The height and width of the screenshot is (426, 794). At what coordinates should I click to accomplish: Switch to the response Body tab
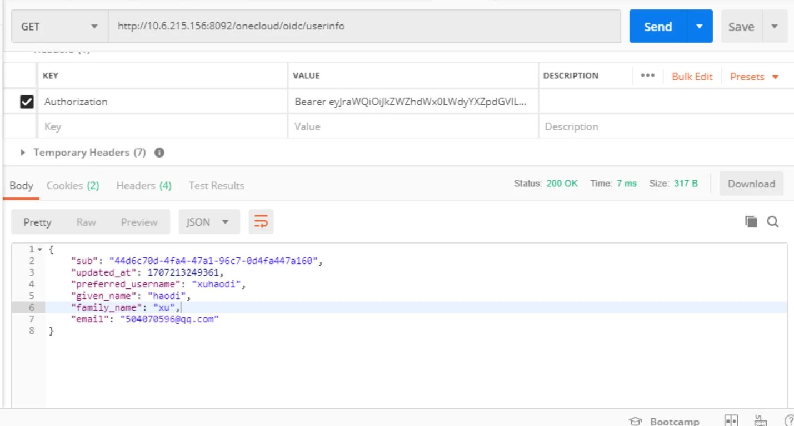(22, 186)
